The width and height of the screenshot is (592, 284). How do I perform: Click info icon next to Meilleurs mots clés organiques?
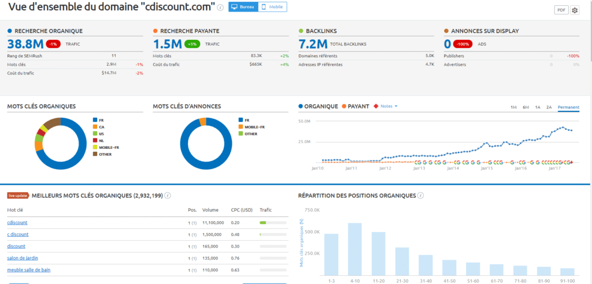(168, 195)
